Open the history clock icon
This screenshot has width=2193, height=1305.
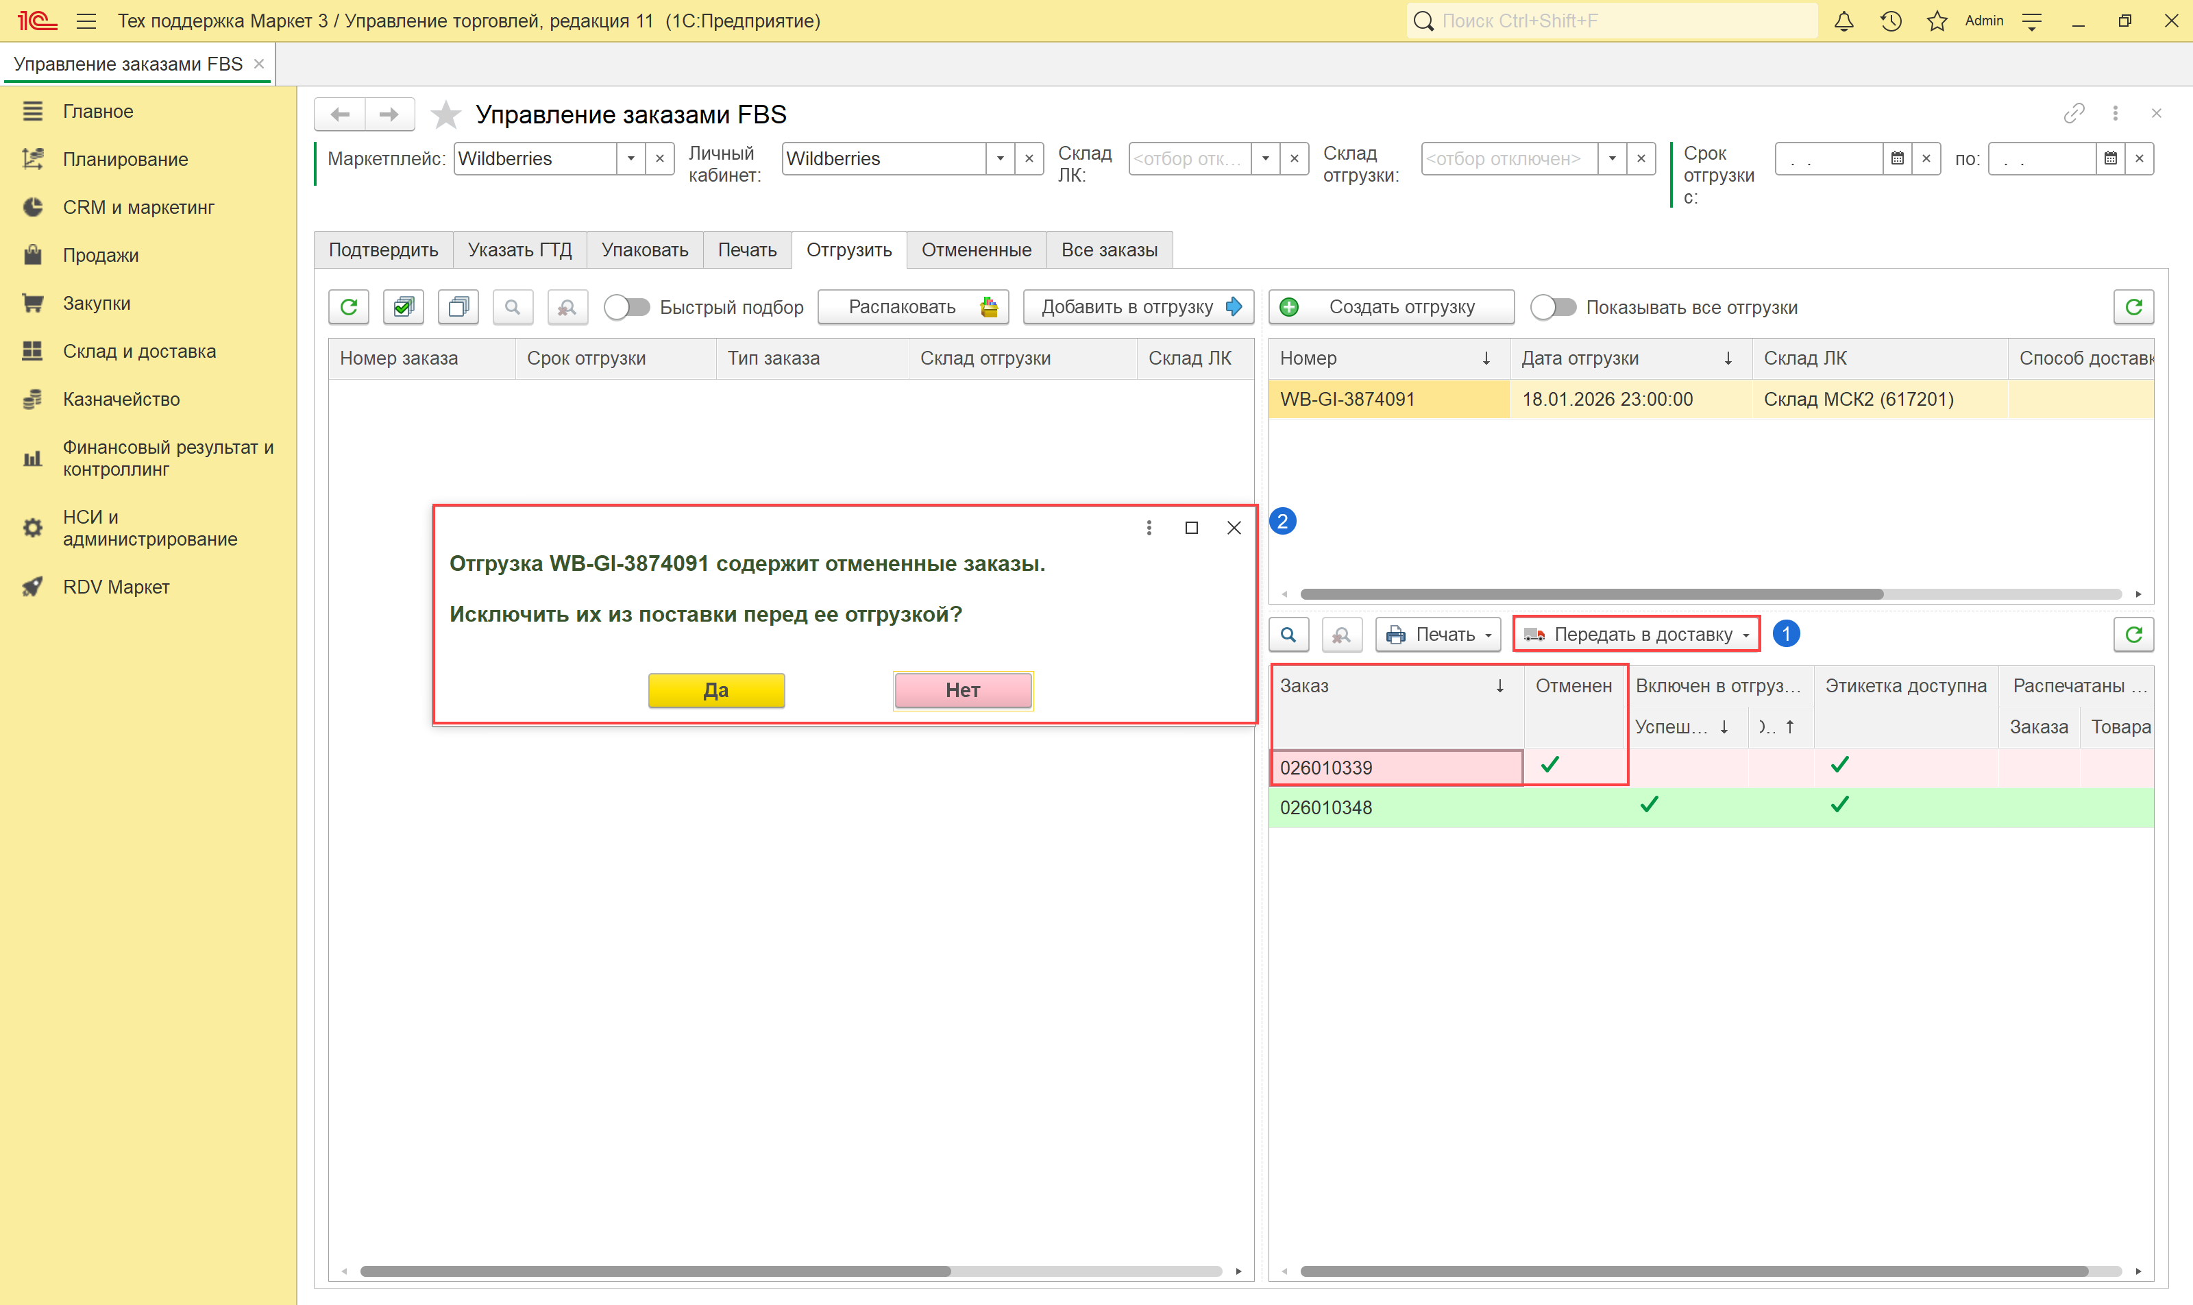[1891, 21]
